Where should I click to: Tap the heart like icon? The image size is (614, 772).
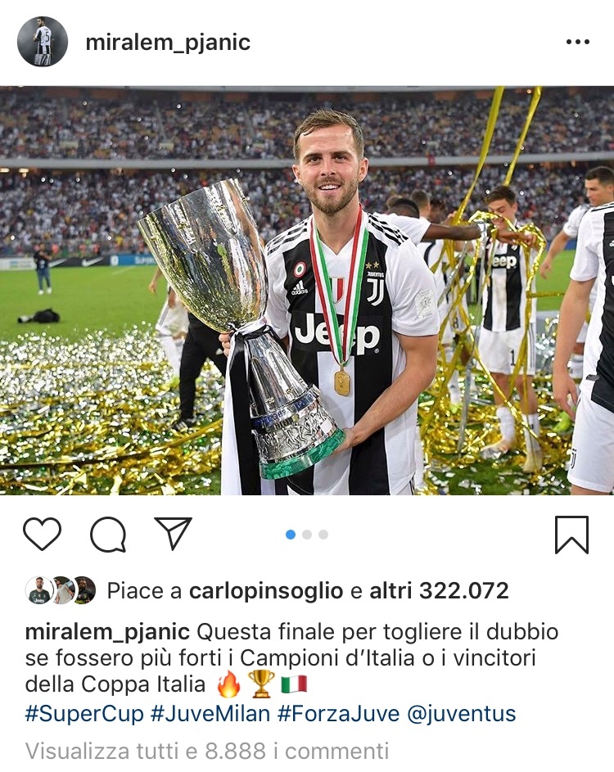(43, 534)
